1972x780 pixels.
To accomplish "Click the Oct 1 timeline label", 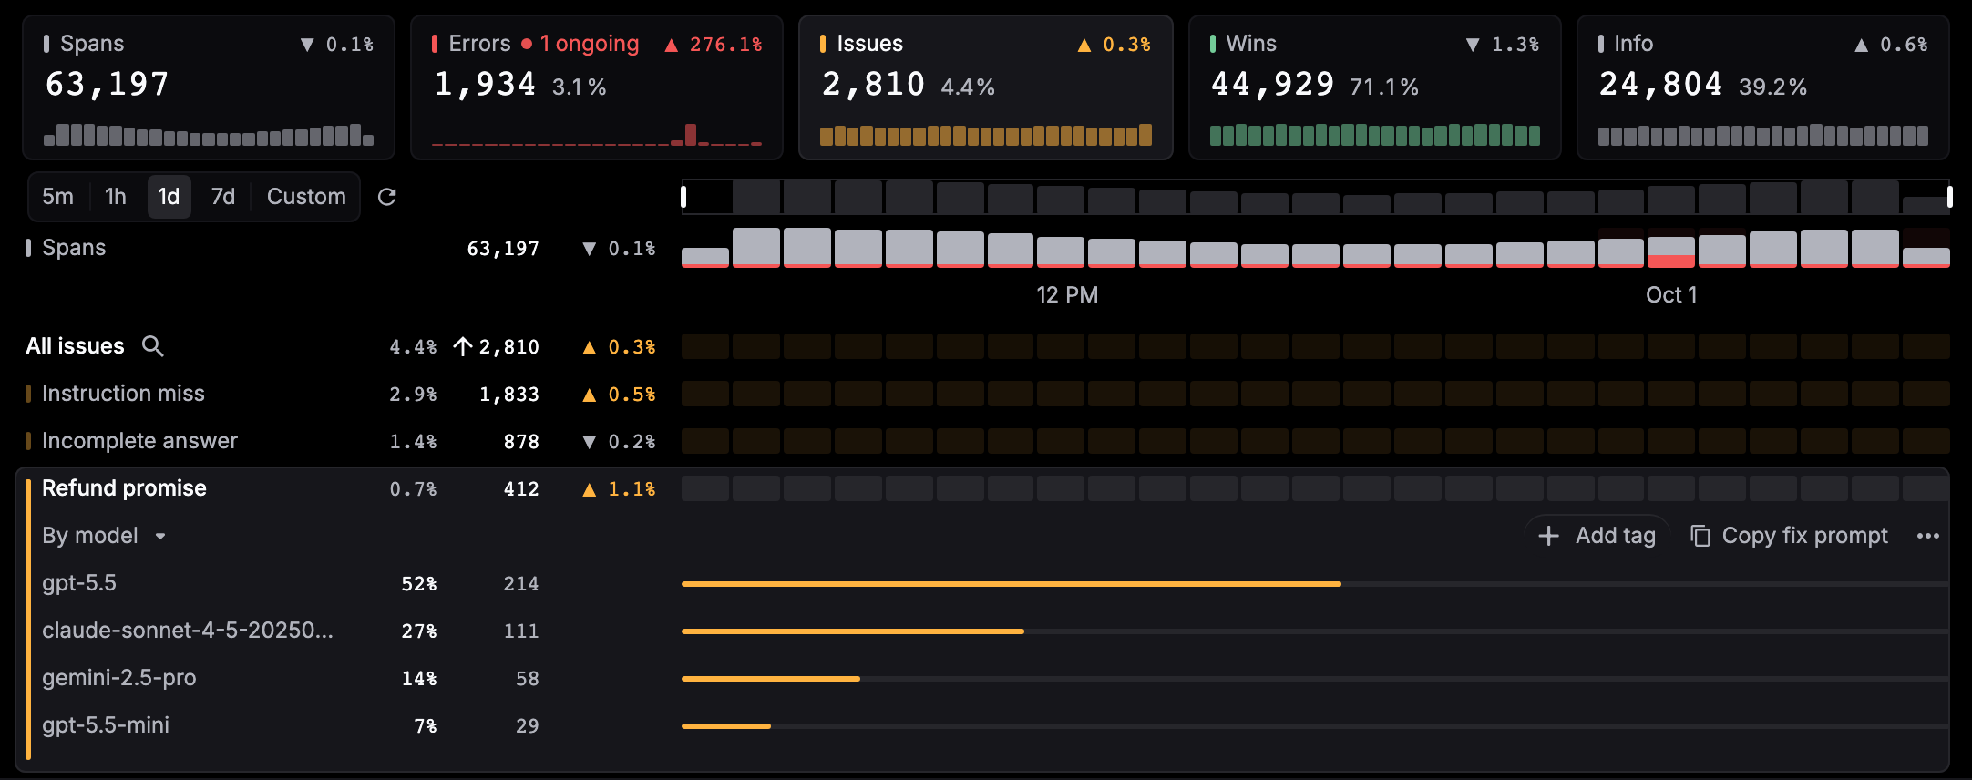I will pyautogui.click(x=1671, y=295).
